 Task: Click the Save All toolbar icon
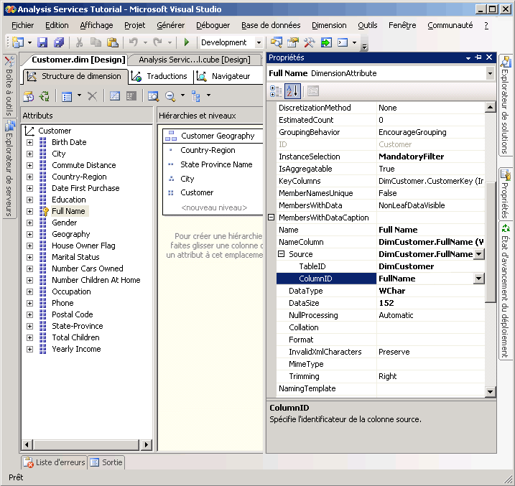[59, 42]
